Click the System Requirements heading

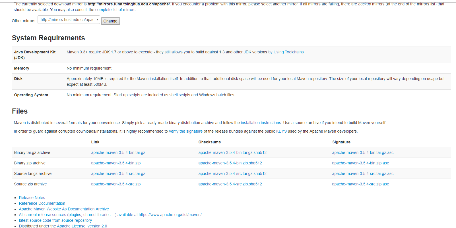[x=48, y=38]
